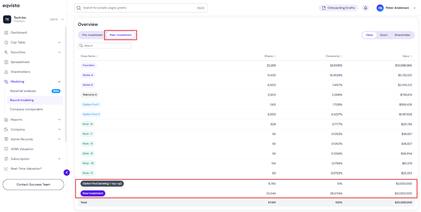421x212 pixels.
Task: Click Option Pool (existing + top-up) tag
Action: coord(102,184)
